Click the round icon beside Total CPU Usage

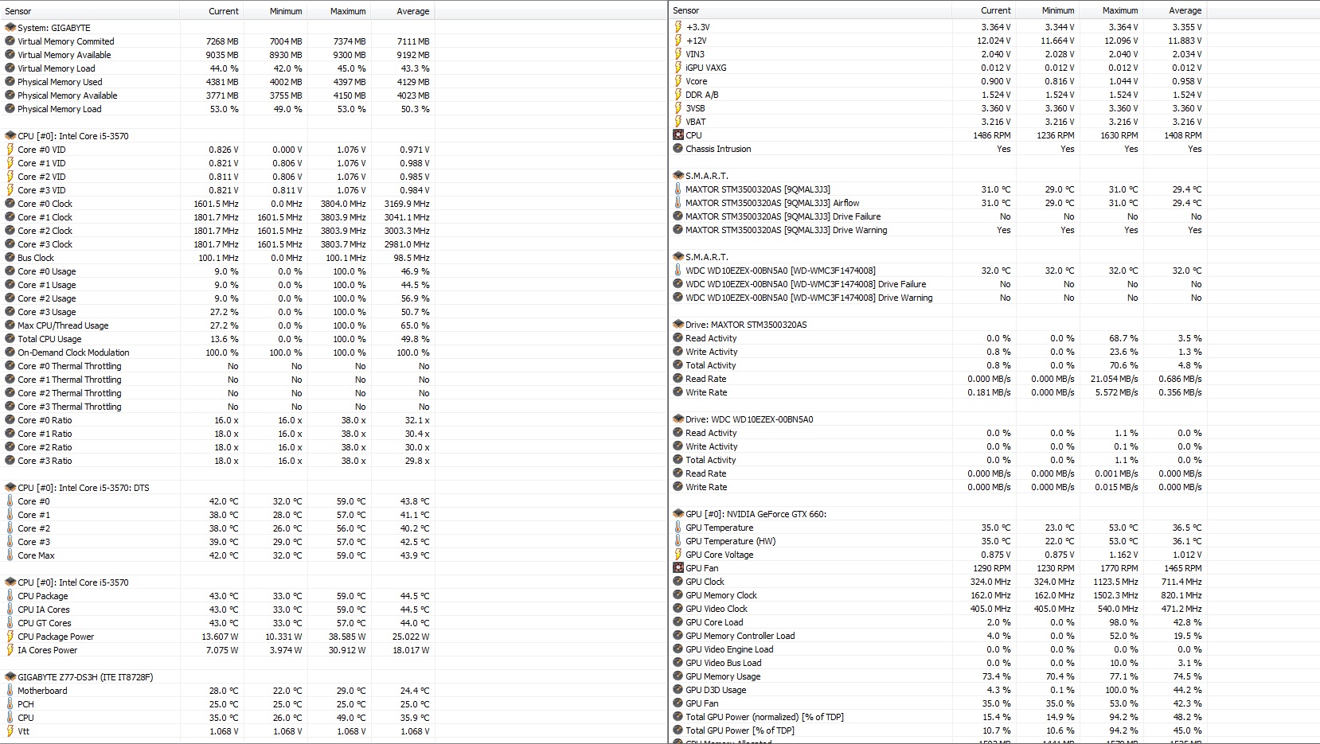pos(10,339)
